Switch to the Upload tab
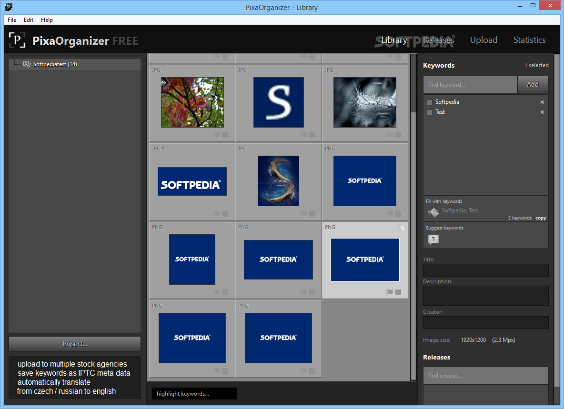This screenshot has height=409, width=564. click(484, 40)
